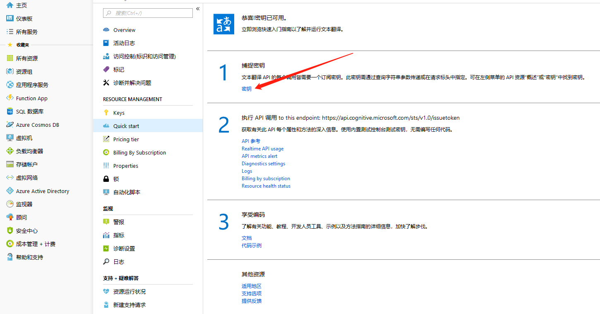Open the 代码示例 code samples link
Image resolution: width=600 pixels, height=314 pixels.
(x=252, y=246)
